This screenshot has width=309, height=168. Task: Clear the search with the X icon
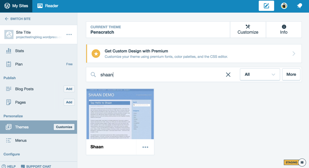tap(228, 75)
